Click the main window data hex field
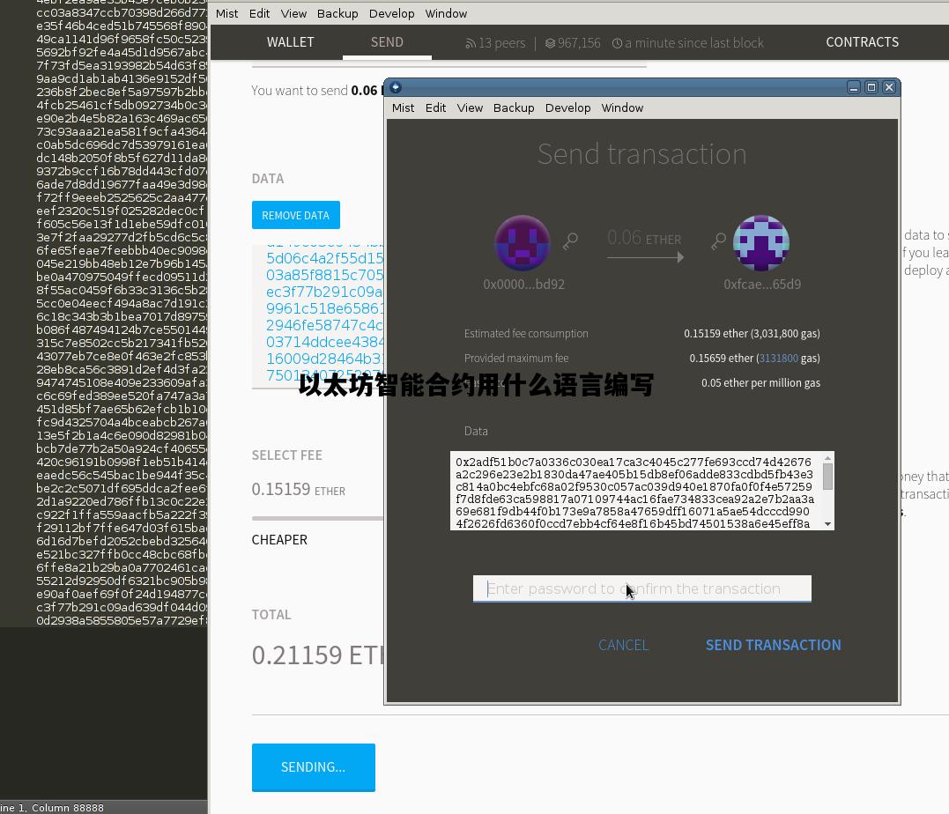The width and height of the screenshot is (949, 814). [318, 316]
